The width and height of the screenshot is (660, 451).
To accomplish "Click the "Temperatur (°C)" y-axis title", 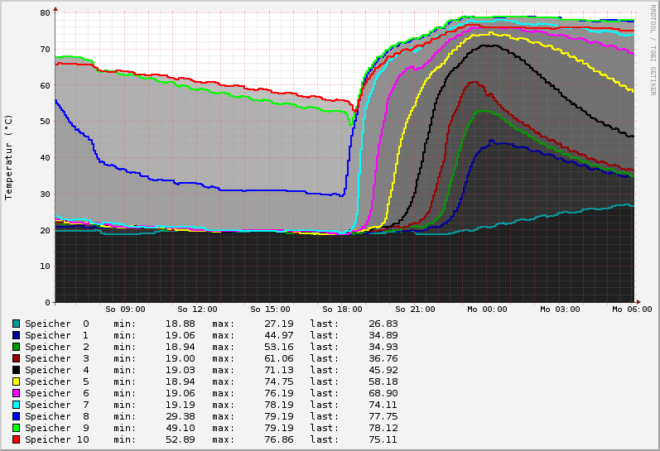I will click(x=9, y=157).
